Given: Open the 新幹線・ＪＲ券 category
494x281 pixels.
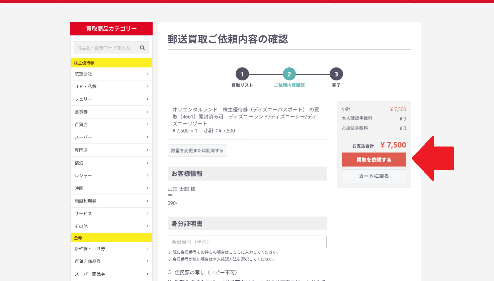Looking at the screenshot, I should (x=111, y=249).
